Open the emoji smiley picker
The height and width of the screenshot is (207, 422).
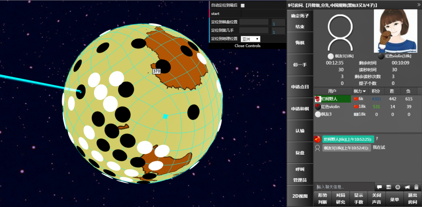(x=398, y=187)
